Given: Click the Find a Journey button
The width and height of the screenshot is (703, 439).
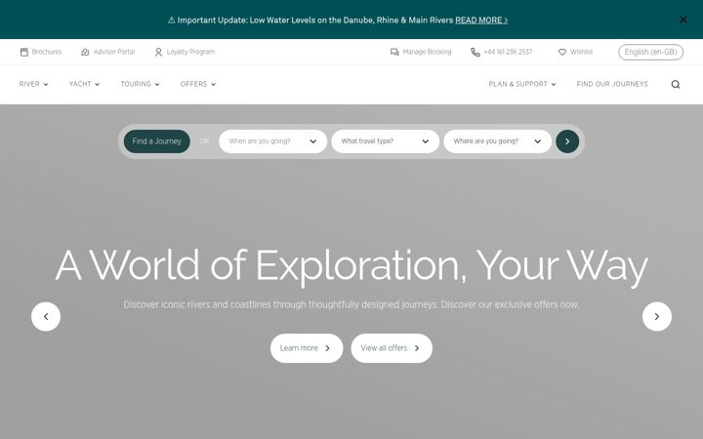Looking at the screenshot, I should [x=156, y=141].
